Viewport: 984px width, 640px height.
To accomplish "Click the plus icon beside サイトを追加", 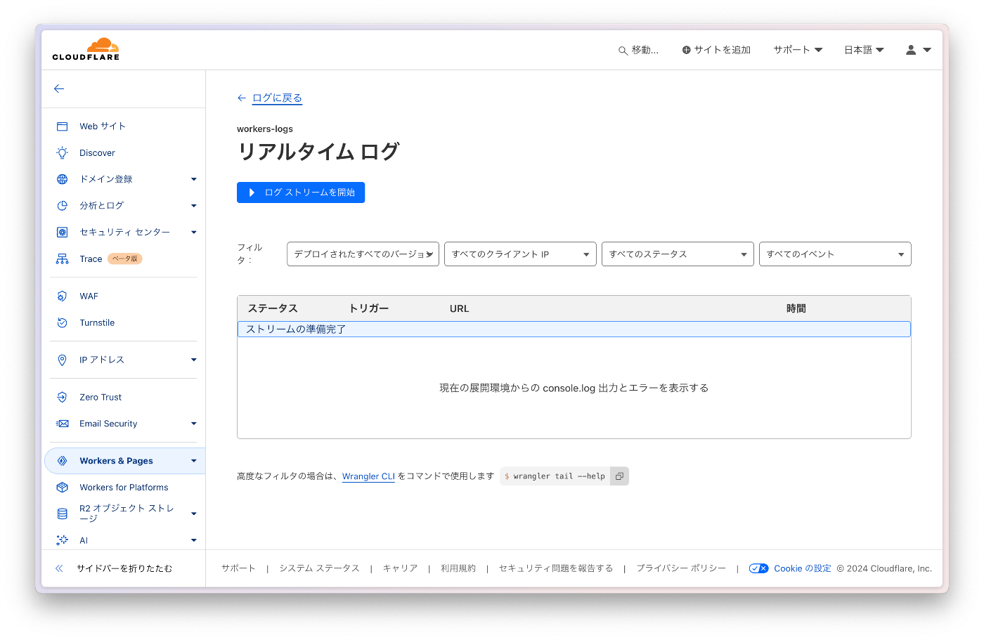I will [x=686, y=50].
